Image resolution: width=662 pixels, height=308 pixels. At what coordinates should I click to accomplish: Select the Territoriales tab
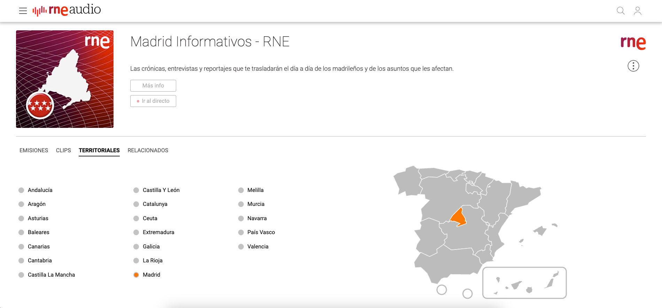(x=99, y=150)
